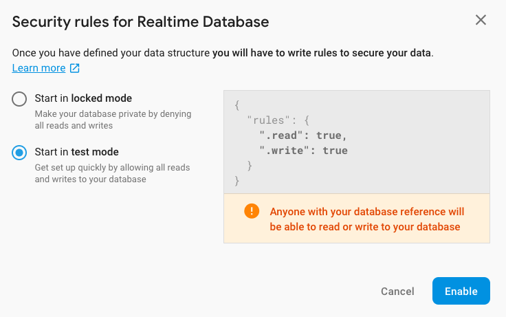This screenshot has width=506, height=317.
Task: Click the ".read": true rule line
Action: coord(299,135)
